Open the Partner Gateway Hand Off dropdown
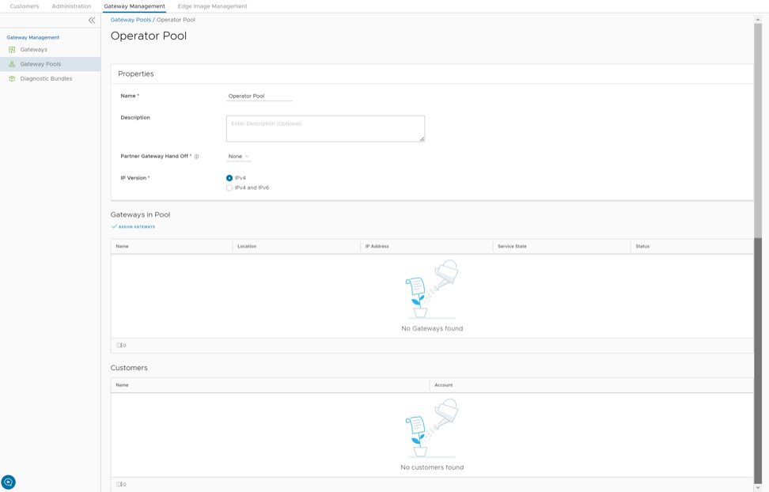769x492 pixels. (238, 157)
